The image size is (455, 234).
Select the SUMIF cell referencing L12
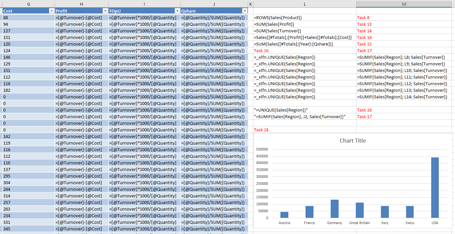(404, 84)
